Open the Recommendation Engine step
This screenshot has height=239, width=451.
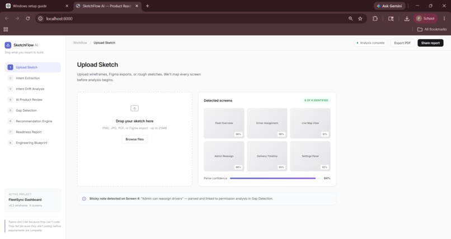coord(33,121)
